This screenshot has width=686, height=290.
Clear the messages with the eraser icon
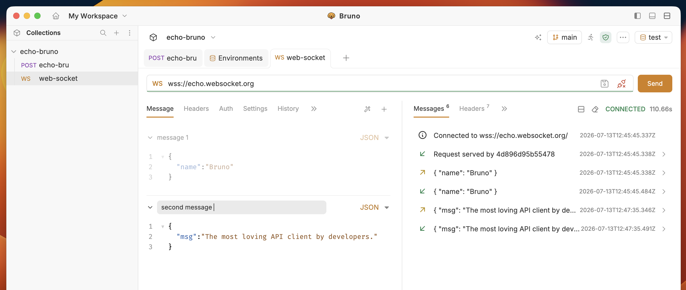tap(595, 109)
